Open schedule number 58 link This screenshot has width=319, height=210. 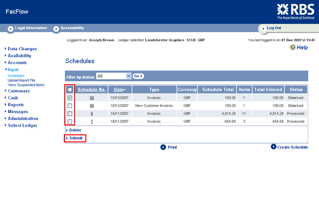pos(92,106)
